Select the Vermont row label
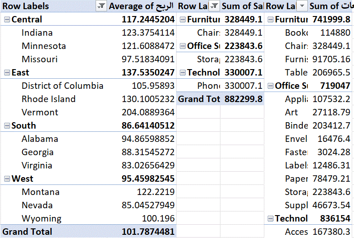The height and width of the screenshot is (238, 354). (40, 113)
